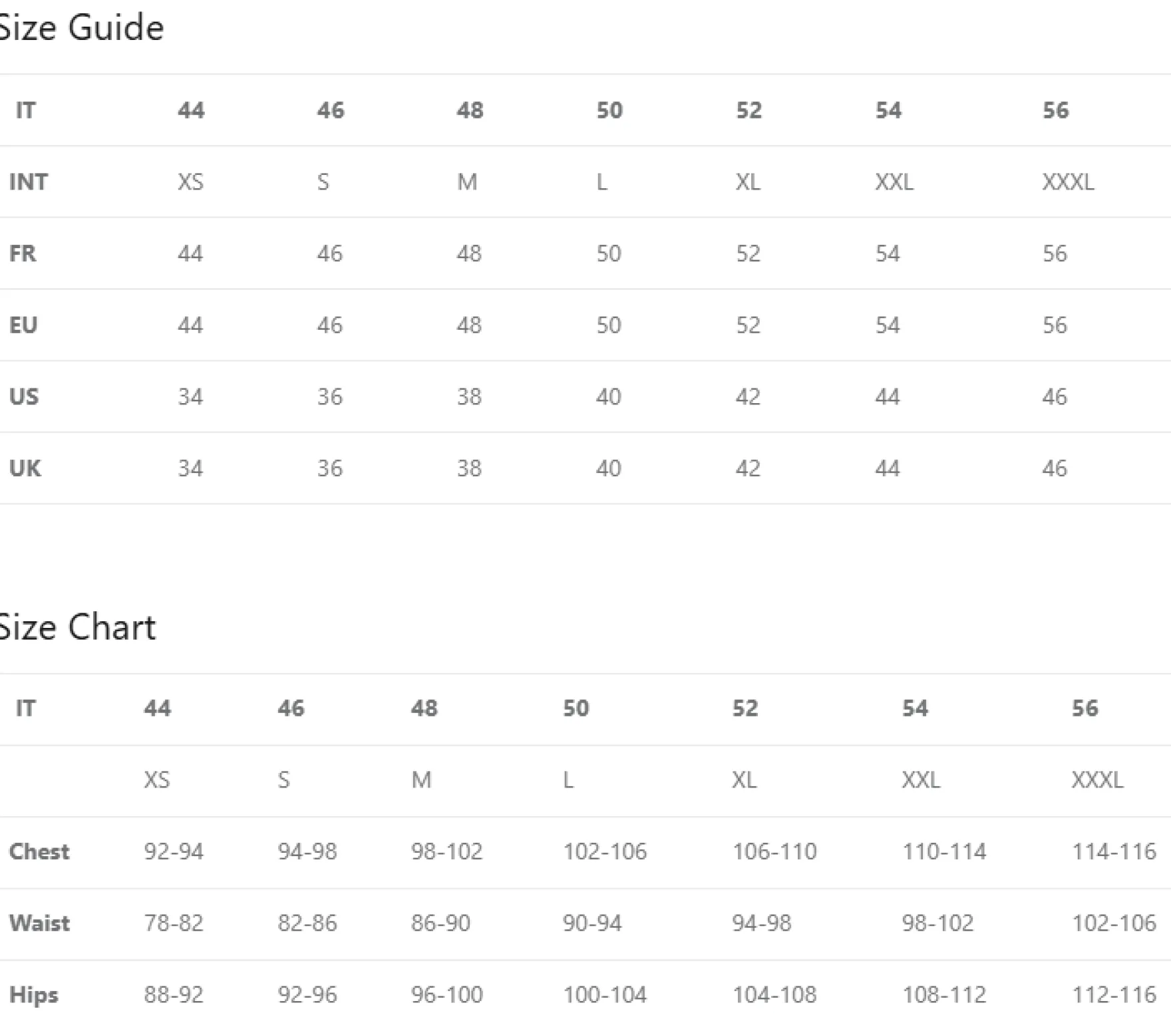Click UK size 46 value

(x=1055, y=469)
